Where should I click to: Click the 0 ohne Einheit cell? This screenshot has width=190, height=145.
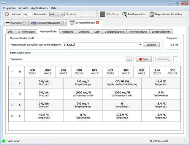pyautogui.click(x=122, y=105)
